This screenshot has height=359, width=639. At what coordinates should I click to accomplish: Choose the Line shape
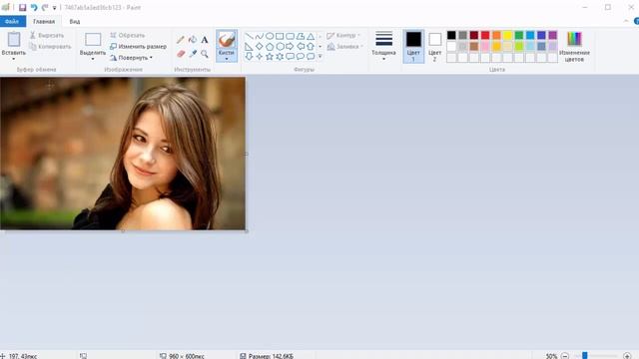tap(249, 36)
